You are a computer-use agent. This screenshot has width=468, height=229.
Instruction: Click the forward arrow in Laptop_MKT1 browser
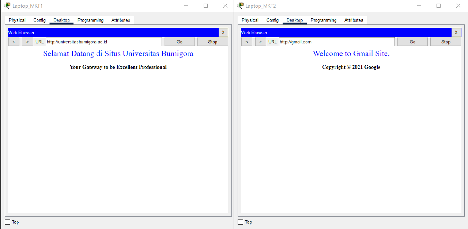point(27,41)
